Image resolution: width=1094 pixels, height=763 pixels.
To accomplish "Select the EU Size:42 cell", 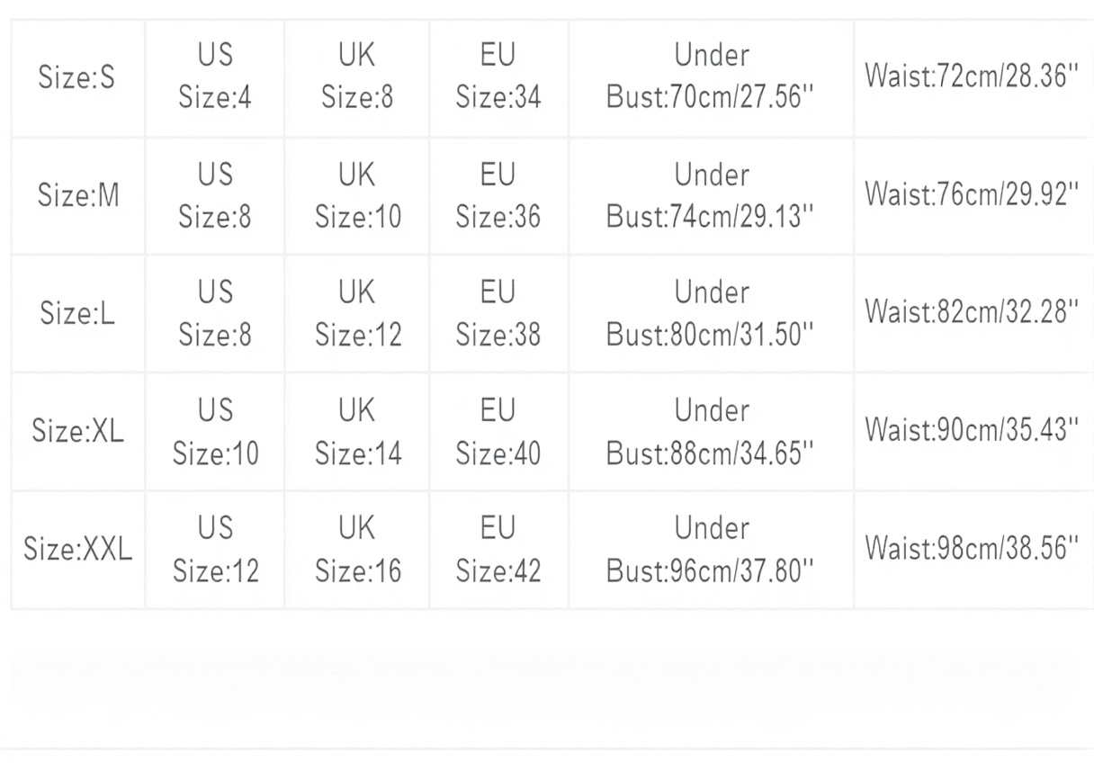I will coord(498,549).
